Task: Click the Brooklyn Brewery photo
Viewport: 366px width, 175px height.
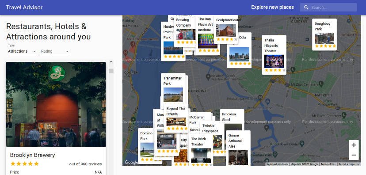Action: [x=56, y=104]
